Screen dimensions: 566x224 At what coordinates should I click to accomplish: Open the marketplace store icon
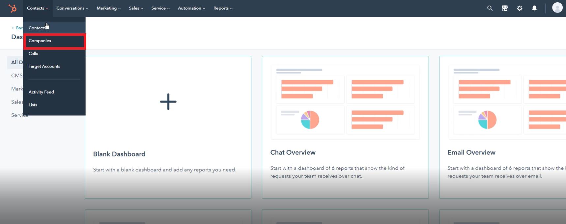click(x=505, y=8)
